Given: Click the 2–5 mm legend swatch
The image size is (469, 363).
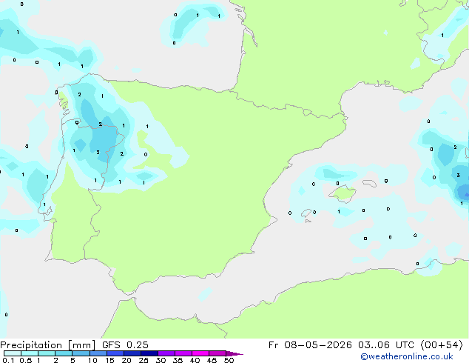Looking at the screenshot, I should click(x=64, y=353).
